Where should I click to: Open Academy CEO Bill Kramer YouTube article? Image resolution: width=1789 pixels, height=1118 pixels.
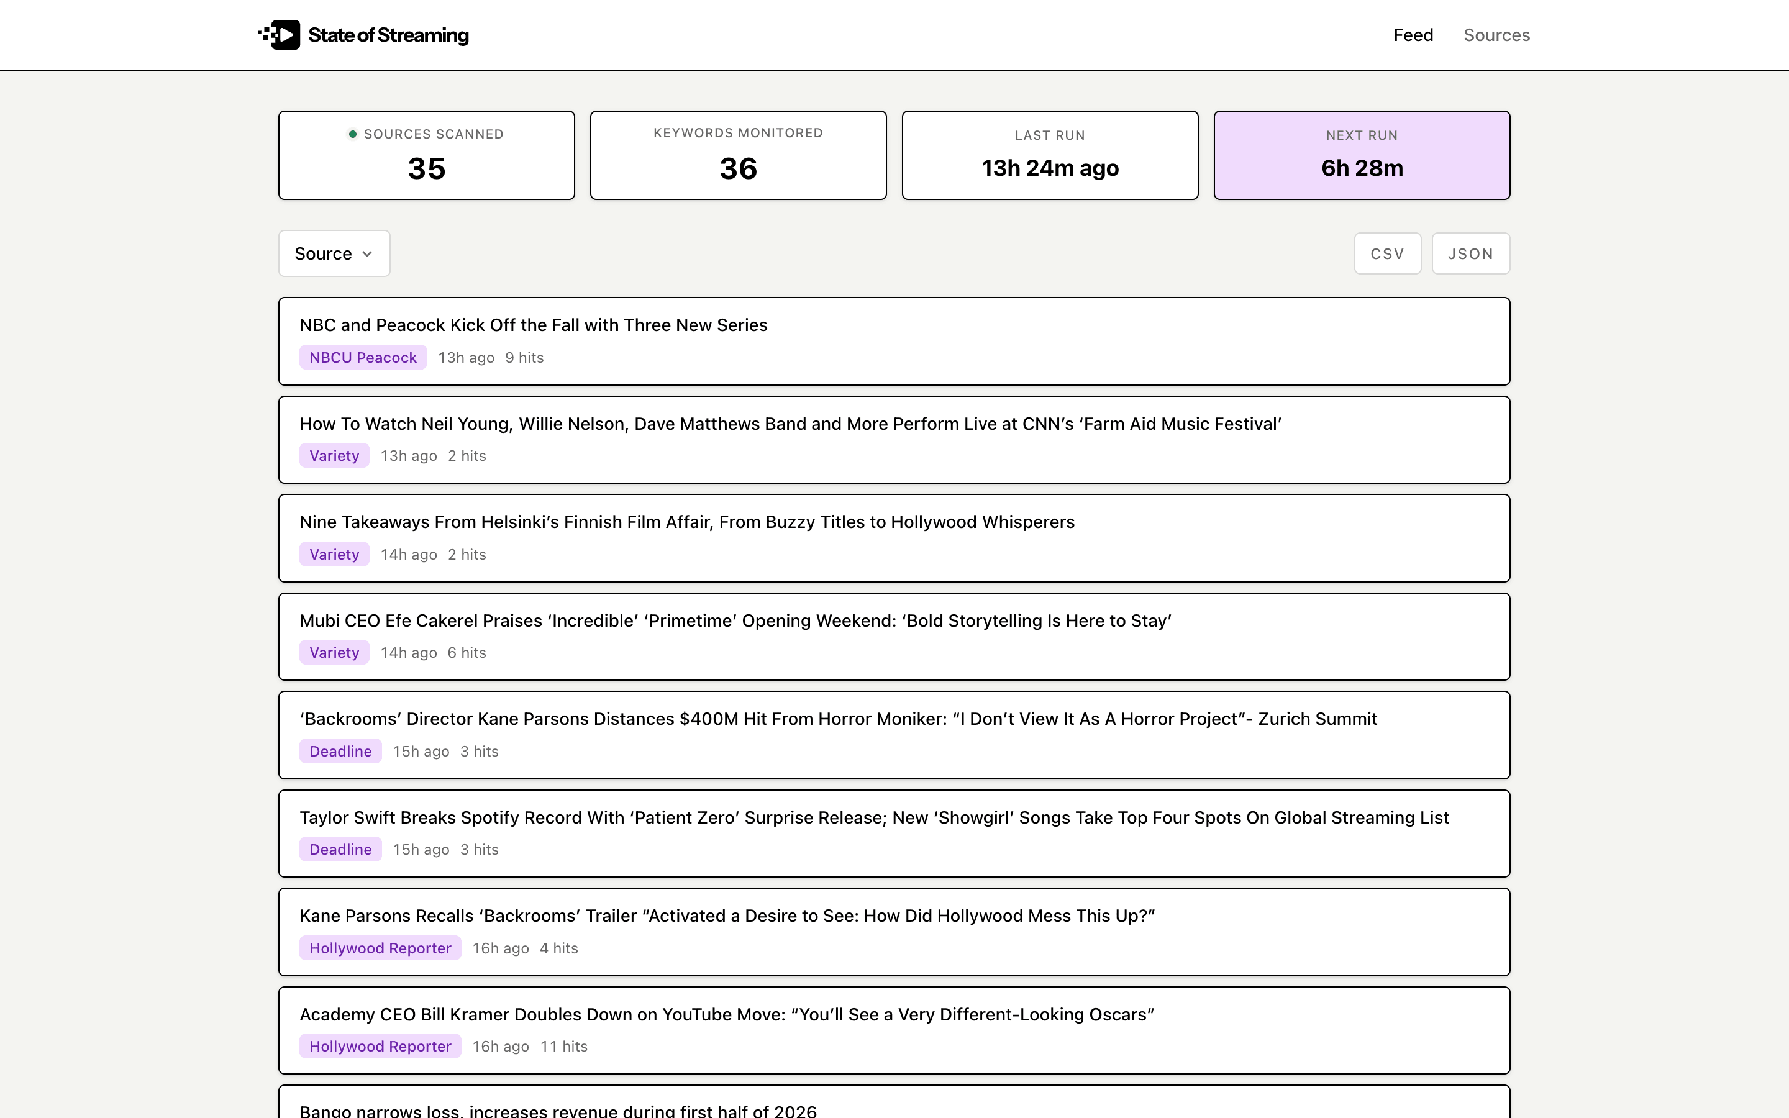coord(727,1014)
